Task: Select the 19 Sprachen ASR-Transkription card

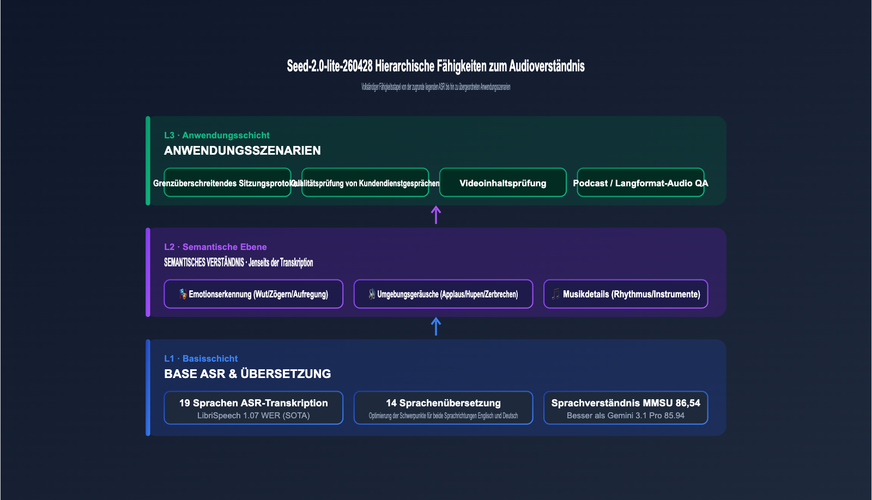Action: pyautogui.click(x=253, y=408)
